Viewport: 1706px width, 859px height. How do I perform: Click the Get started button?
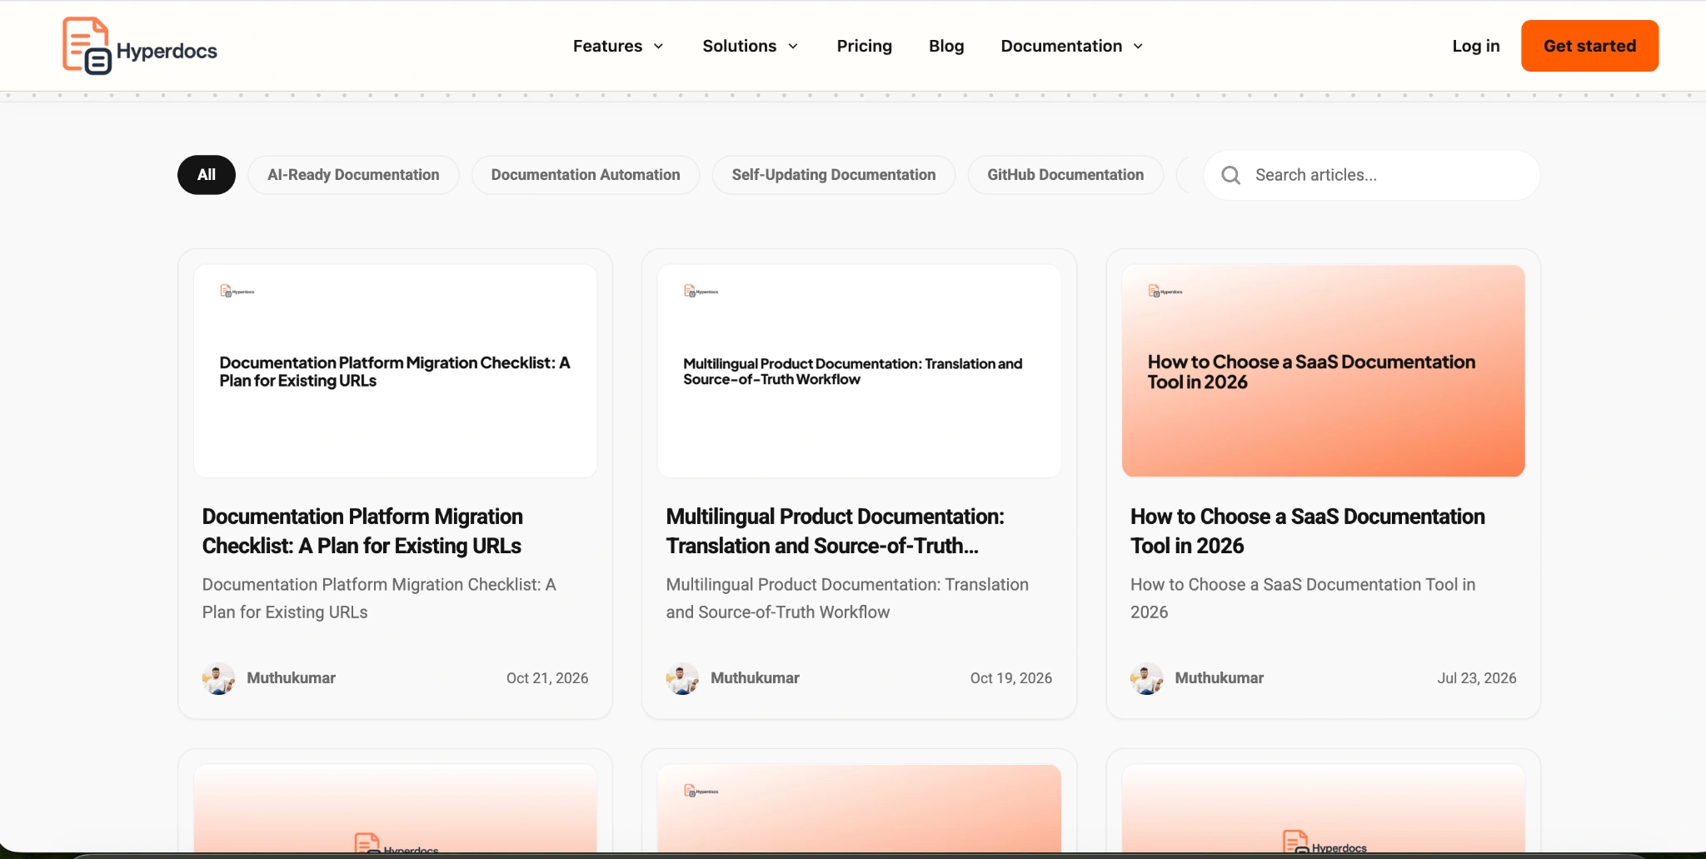(x=1589, y=46)
